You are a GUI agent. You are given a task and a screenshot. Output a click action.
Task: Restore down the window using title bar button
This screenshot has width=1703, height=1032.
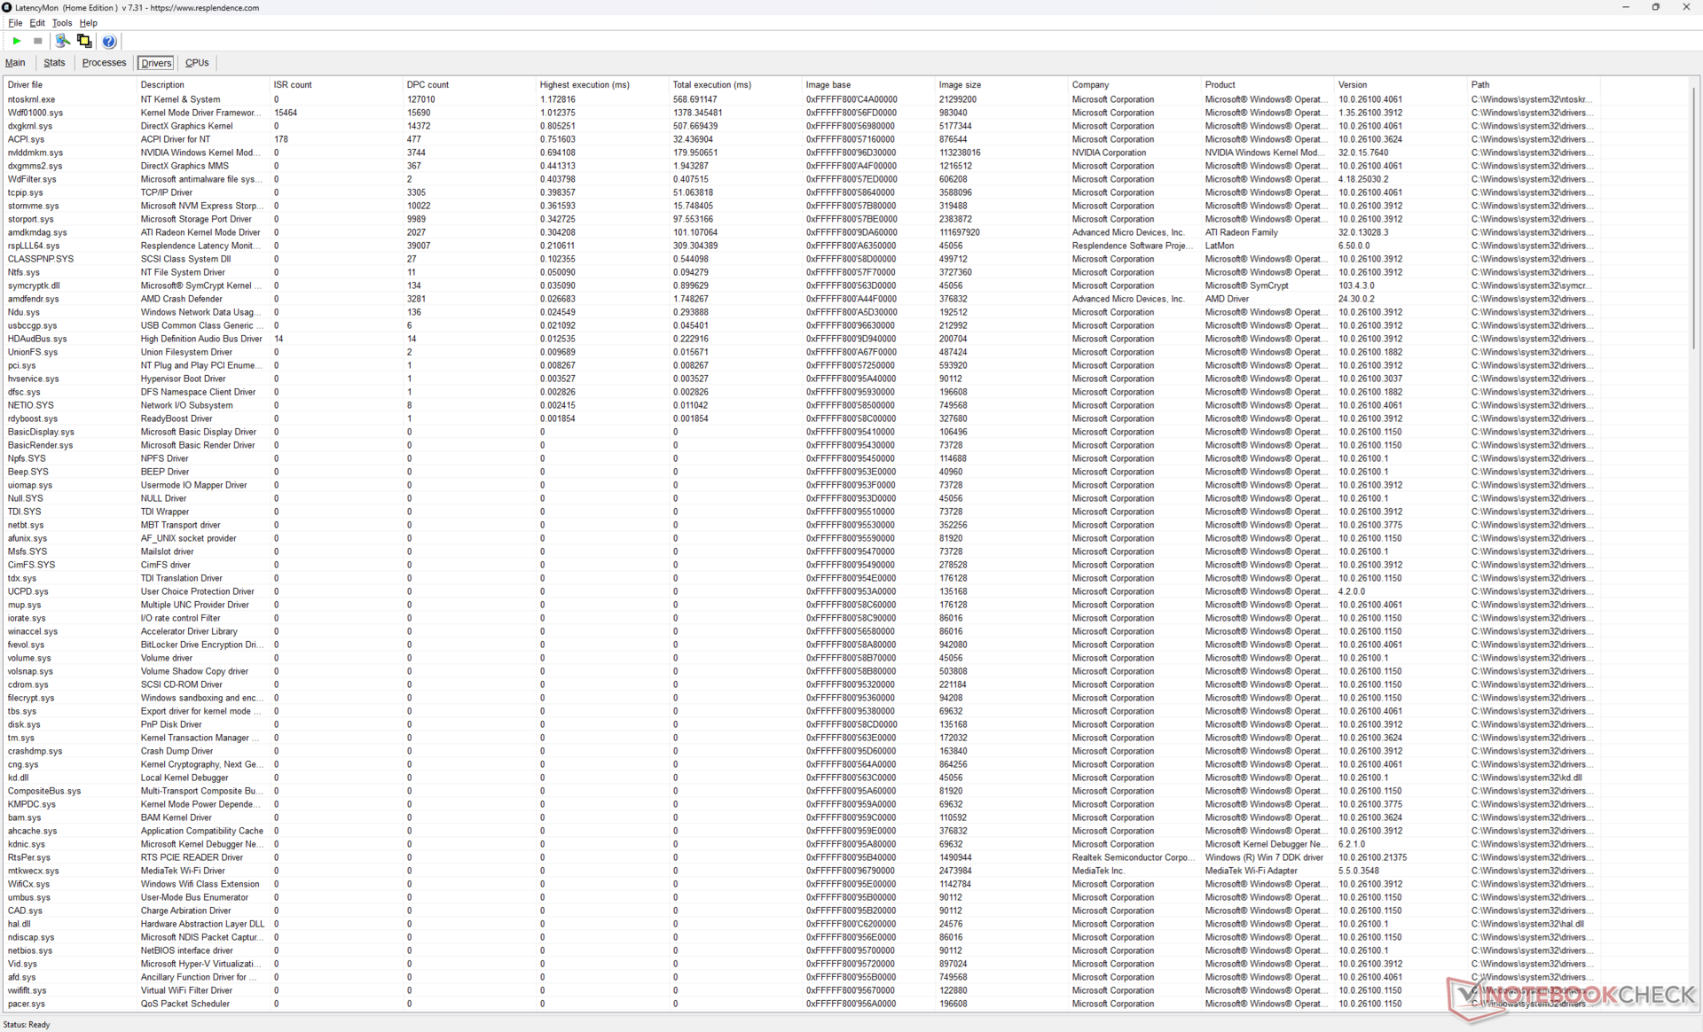pos(1655,7)
